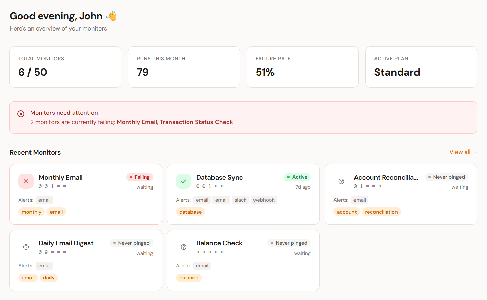Viewport: 487px width, 300px height.
Task: Click the email alert chip on Monthly Email
Action: pos(44,200)
